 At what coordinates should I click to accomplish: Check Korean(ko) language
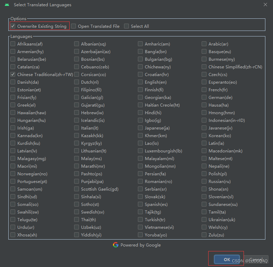tap(204, 136)
